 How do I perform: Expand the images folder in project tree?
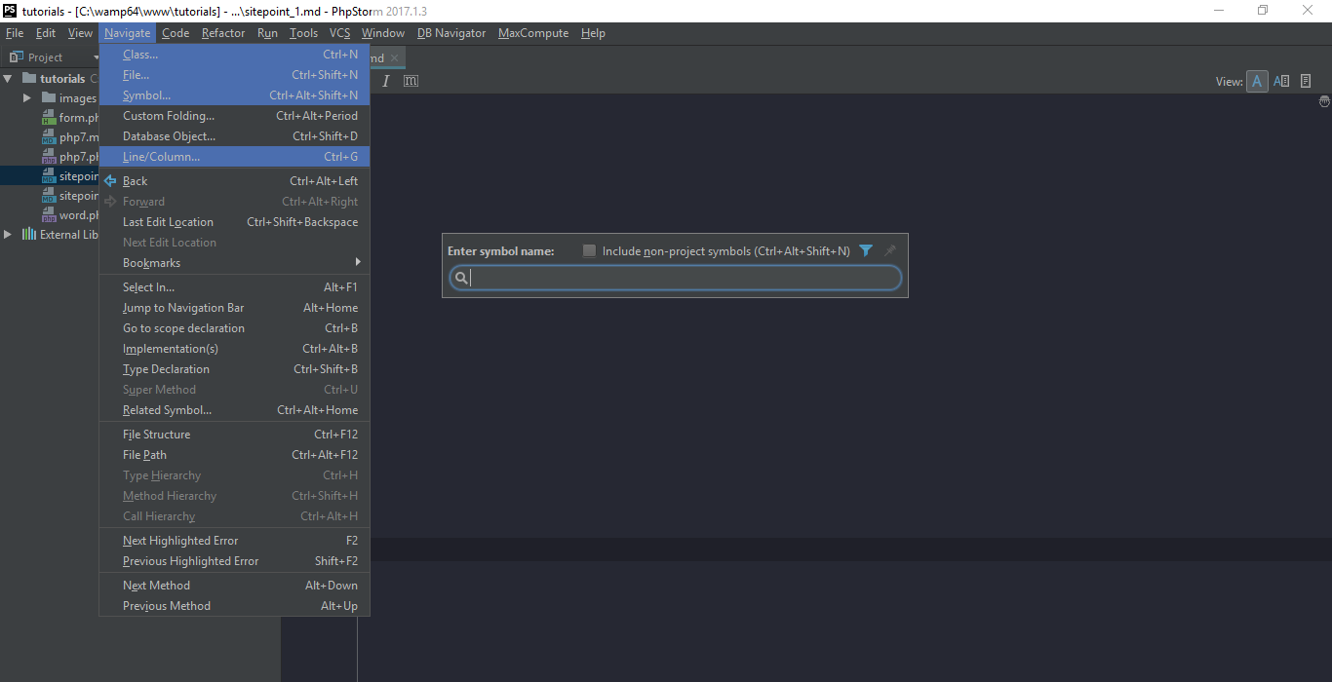[x=27, y=98]
